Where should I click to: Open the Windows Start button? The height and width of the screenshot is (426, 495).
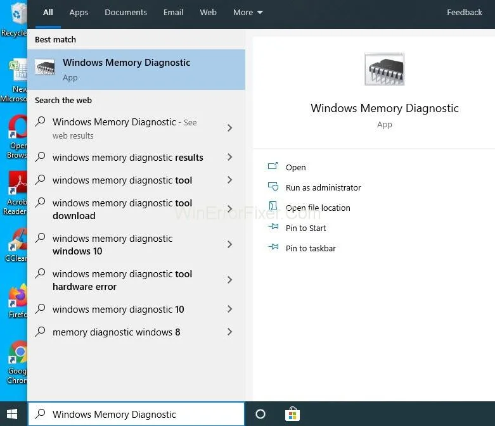[12, 414]
